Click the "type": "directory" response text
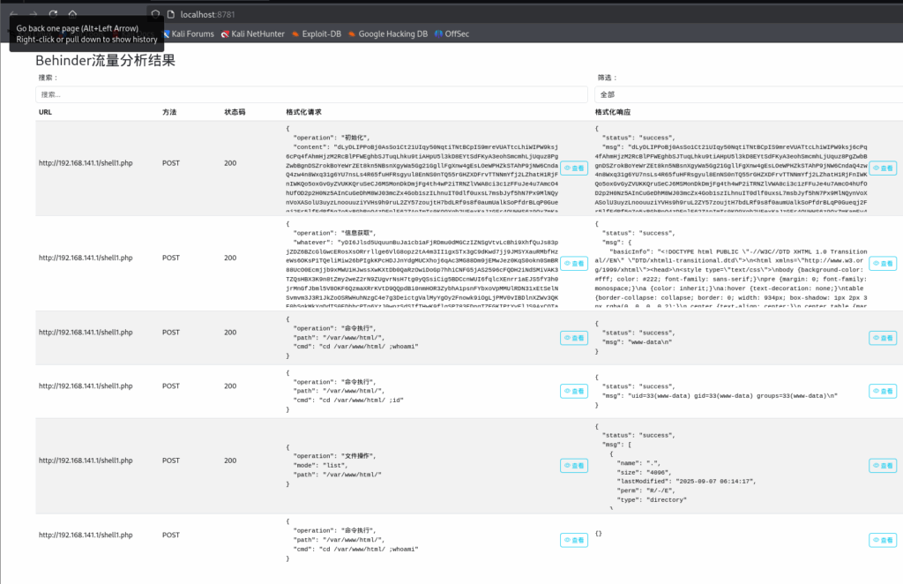This screenshot has height=584, width=903. pyautogui.click(x=652, y=500)
